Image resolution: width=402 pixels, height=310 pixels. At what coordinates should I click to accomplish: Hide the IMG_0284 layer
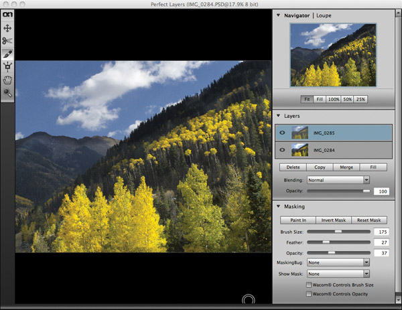coord(282,150)
